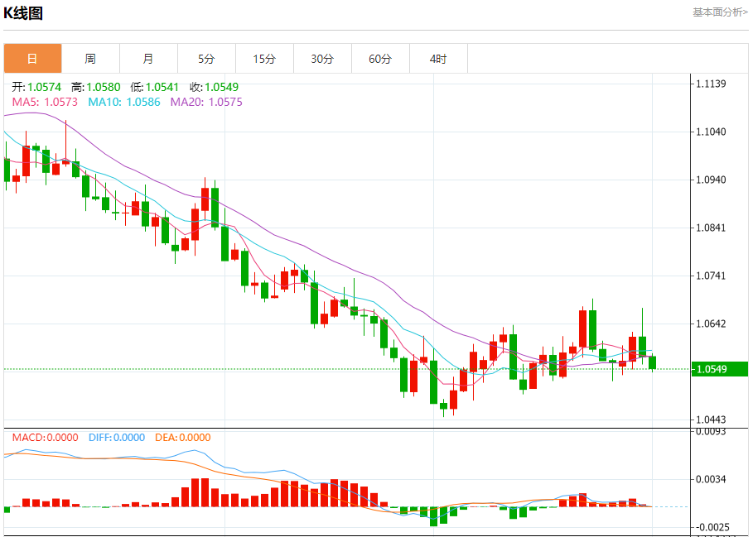Click the high price 1.0580 value
The image size is (753, 537).
[104, 87]
